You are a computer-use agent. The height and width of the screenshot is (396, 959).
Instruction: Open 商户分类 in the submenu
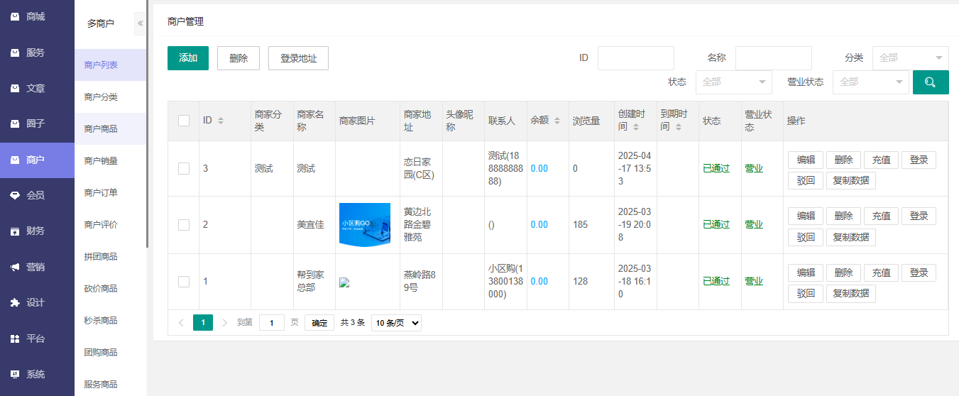click(101, 97)
